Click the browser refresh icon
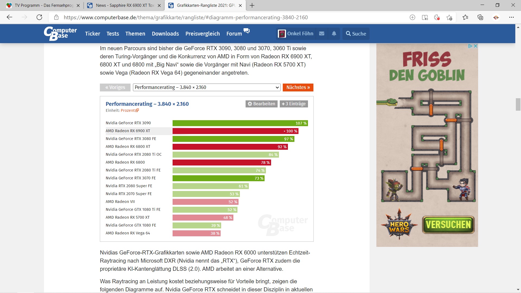This screenshot has width=521, height=293. [x=39, y=17]
